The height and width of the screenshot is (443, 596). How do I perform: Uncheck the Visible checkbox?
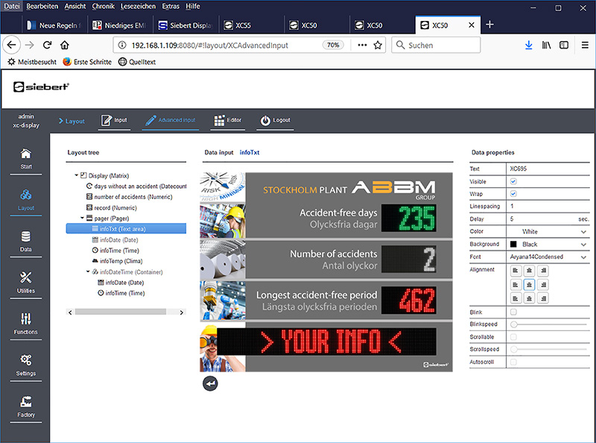click(x=513, y=181)
